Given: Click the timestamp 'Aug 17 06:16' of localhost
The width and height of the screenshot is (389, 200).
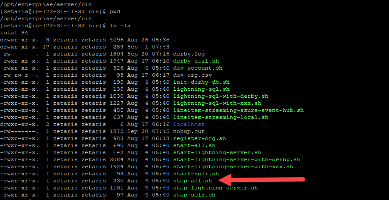Looking at the screenshot, I should coord(148,124).
